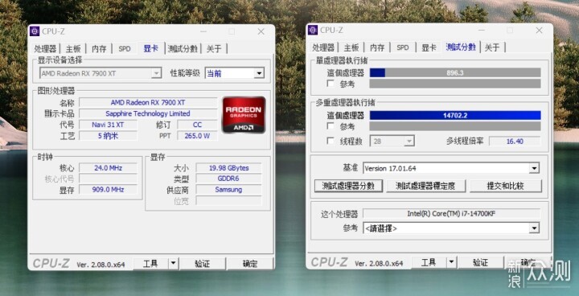Screen dimensions: 579x296
Task: Click 測試處理器分數 button
Action: (x=348, y=186)
